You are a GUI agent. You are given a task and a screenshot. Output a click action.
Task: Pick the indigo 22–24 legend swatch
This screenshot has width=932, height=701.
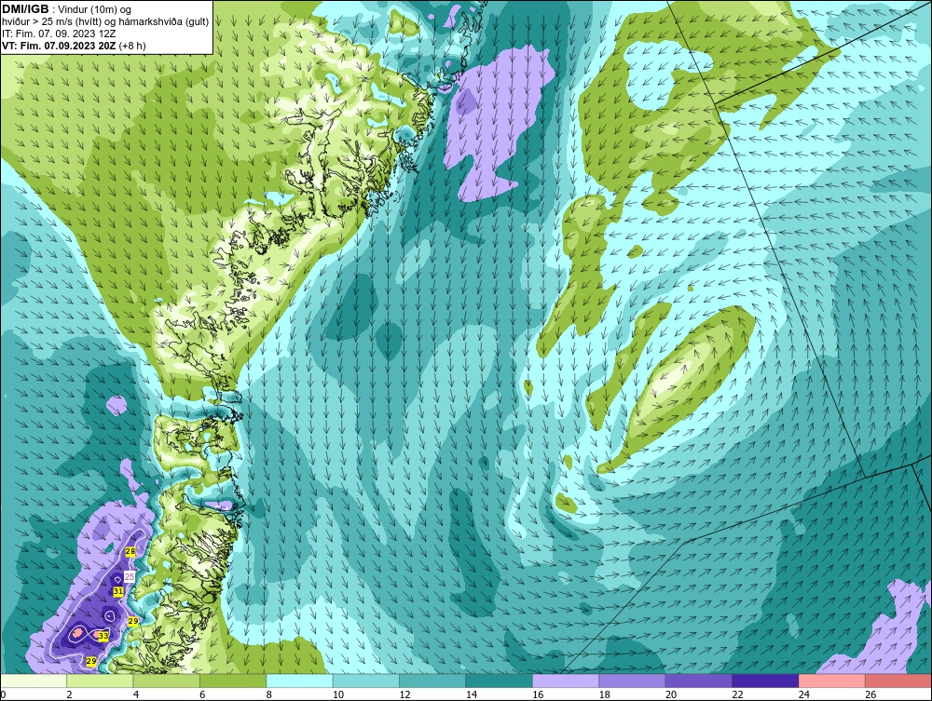tap(765, 681)
